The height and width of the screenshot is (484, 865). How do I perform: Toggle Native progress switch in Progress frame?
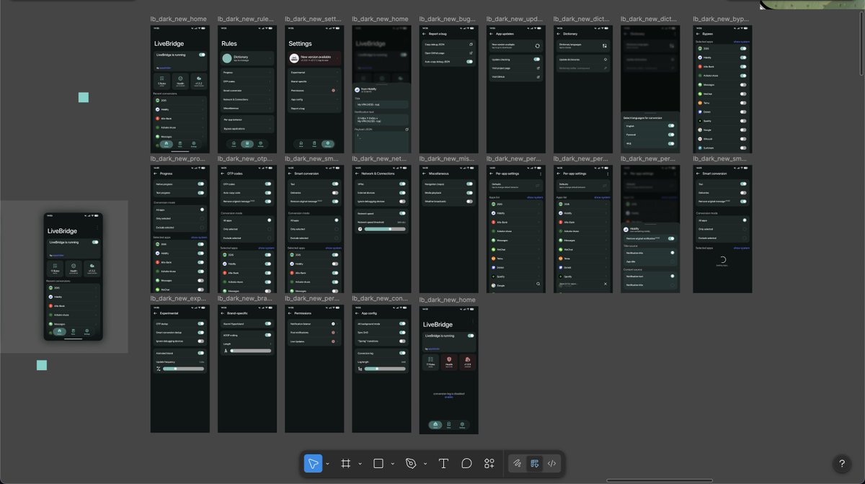(x=201, y=184)
